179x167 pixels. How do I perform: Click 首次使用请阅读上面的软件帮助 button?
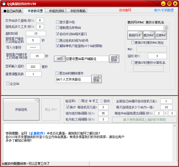tap(144, 120)
